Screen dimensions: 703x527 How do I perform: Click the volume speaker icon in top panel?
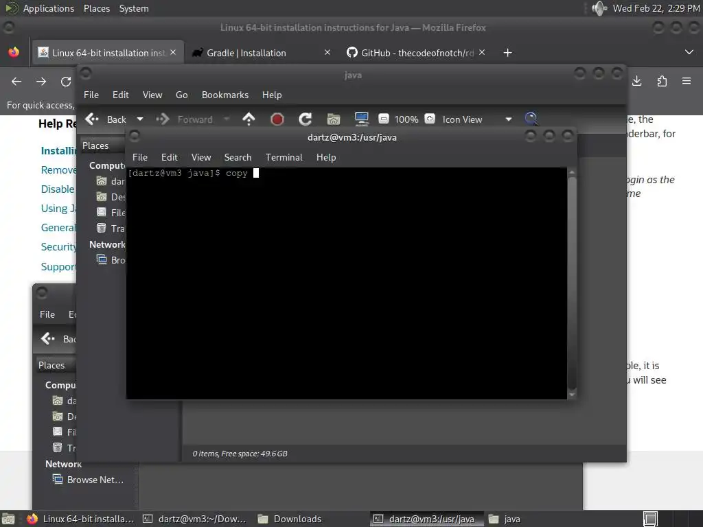(599, 8)
